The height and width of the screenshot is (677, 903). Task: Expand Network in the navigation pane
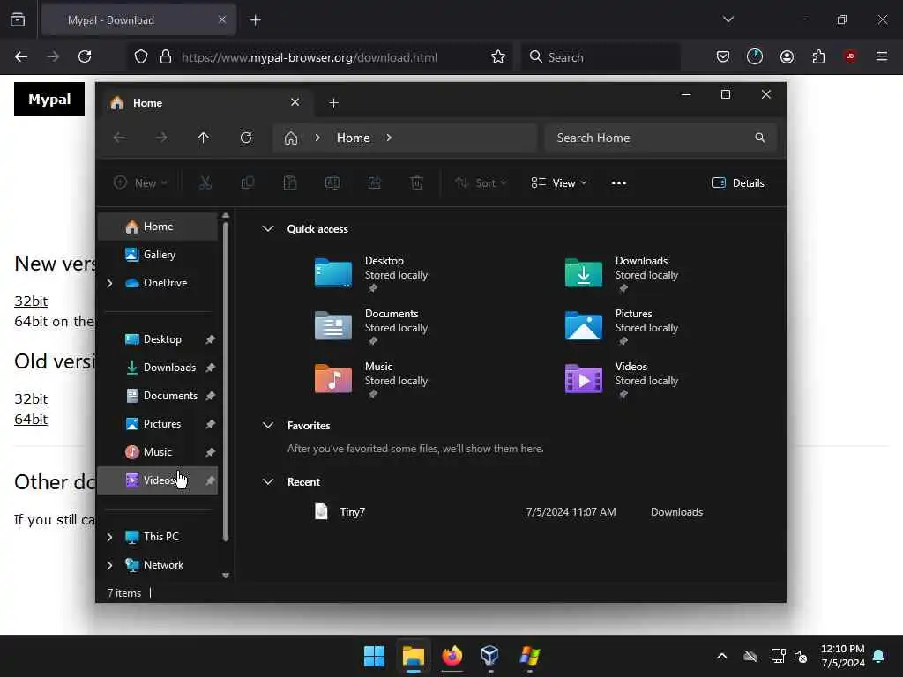click(x=109, y=565)
